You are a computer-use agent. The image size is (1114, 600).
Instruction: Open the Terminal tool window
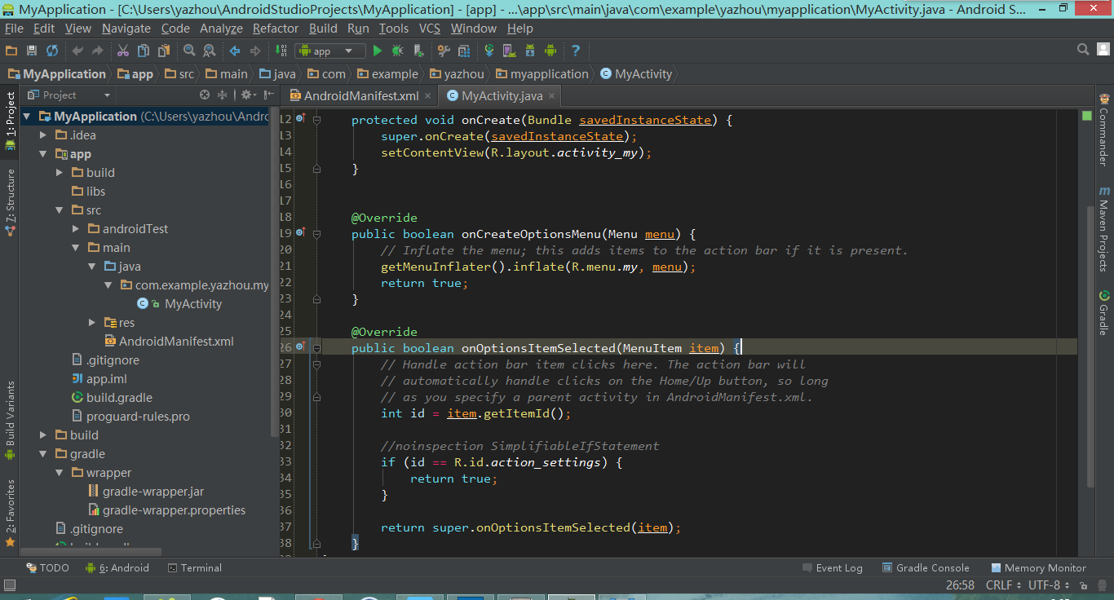point(194,568)
